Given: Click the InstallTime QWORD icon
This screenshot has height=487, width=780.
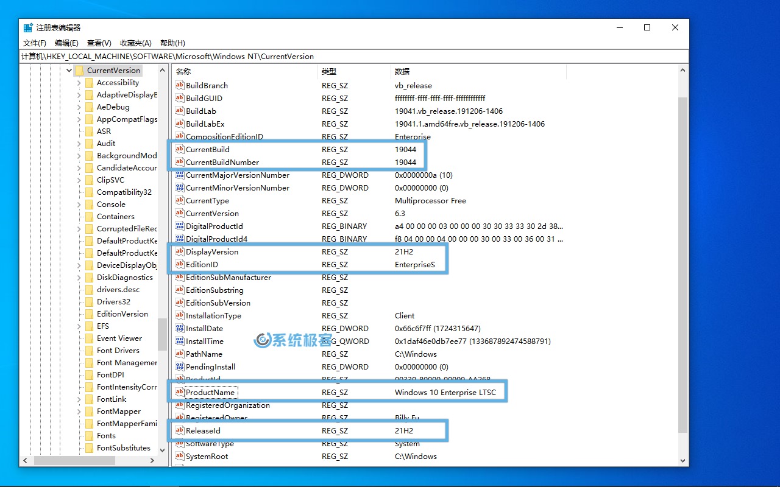Looking at the screenshot, I should pyautogui.click(x=180, y=342).
